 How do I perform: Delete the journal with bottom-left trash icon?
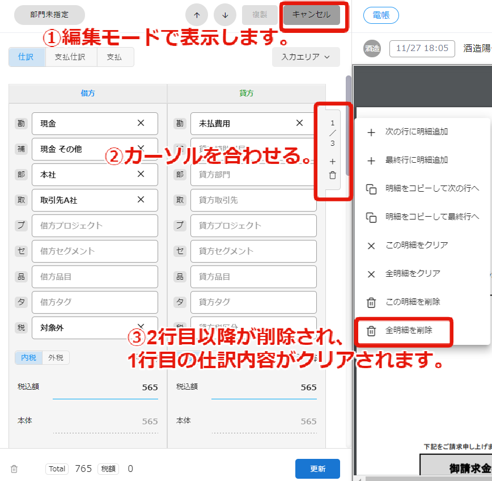coord(14,469)
